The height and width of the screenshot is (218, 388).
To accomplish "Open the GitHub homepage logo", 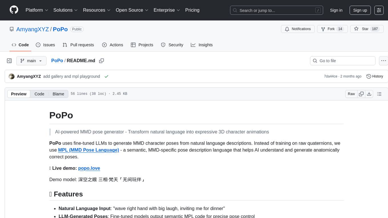I will coord(14,10).
